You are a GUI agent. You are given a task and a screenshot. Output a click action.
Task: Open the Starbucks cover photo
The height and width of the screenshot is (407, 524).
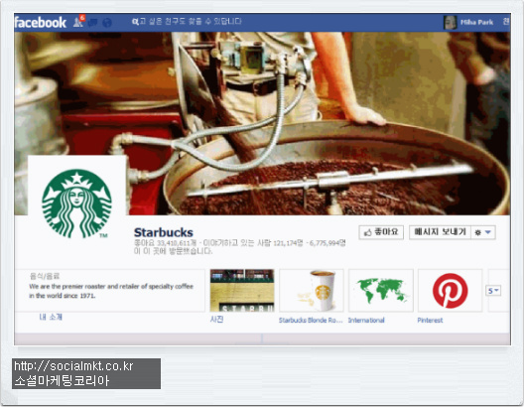tap(262, 123)
